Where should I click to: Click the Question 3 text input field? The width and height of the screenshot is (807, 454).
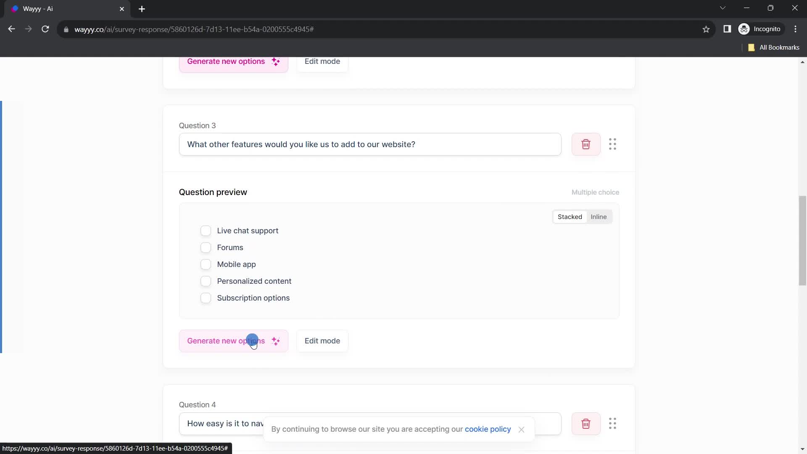371,145
